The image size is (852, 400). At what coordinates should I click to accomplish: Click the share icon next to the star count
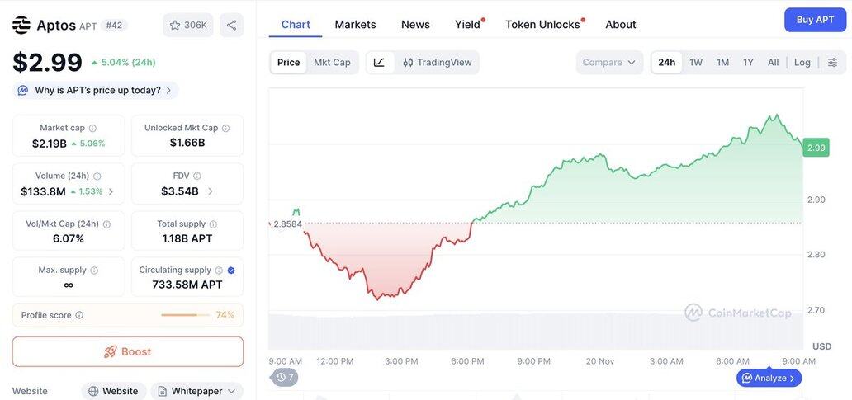pos(231,25)
